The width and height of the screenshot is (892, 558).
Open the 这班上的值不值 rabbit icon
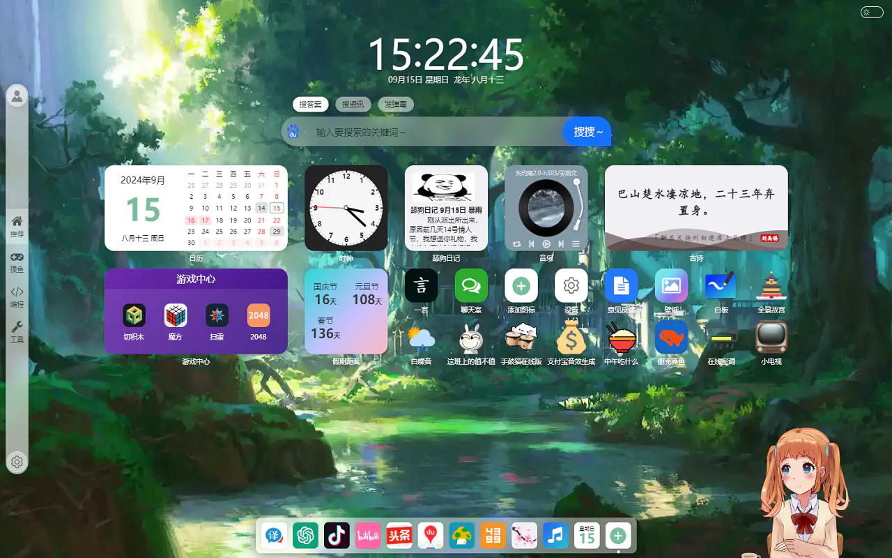click(x=471, y=338)
